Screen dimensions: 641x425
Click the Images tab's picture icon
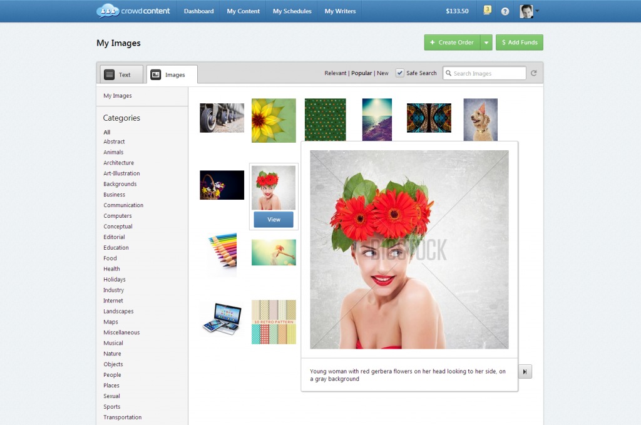click(x=155, y=74)
